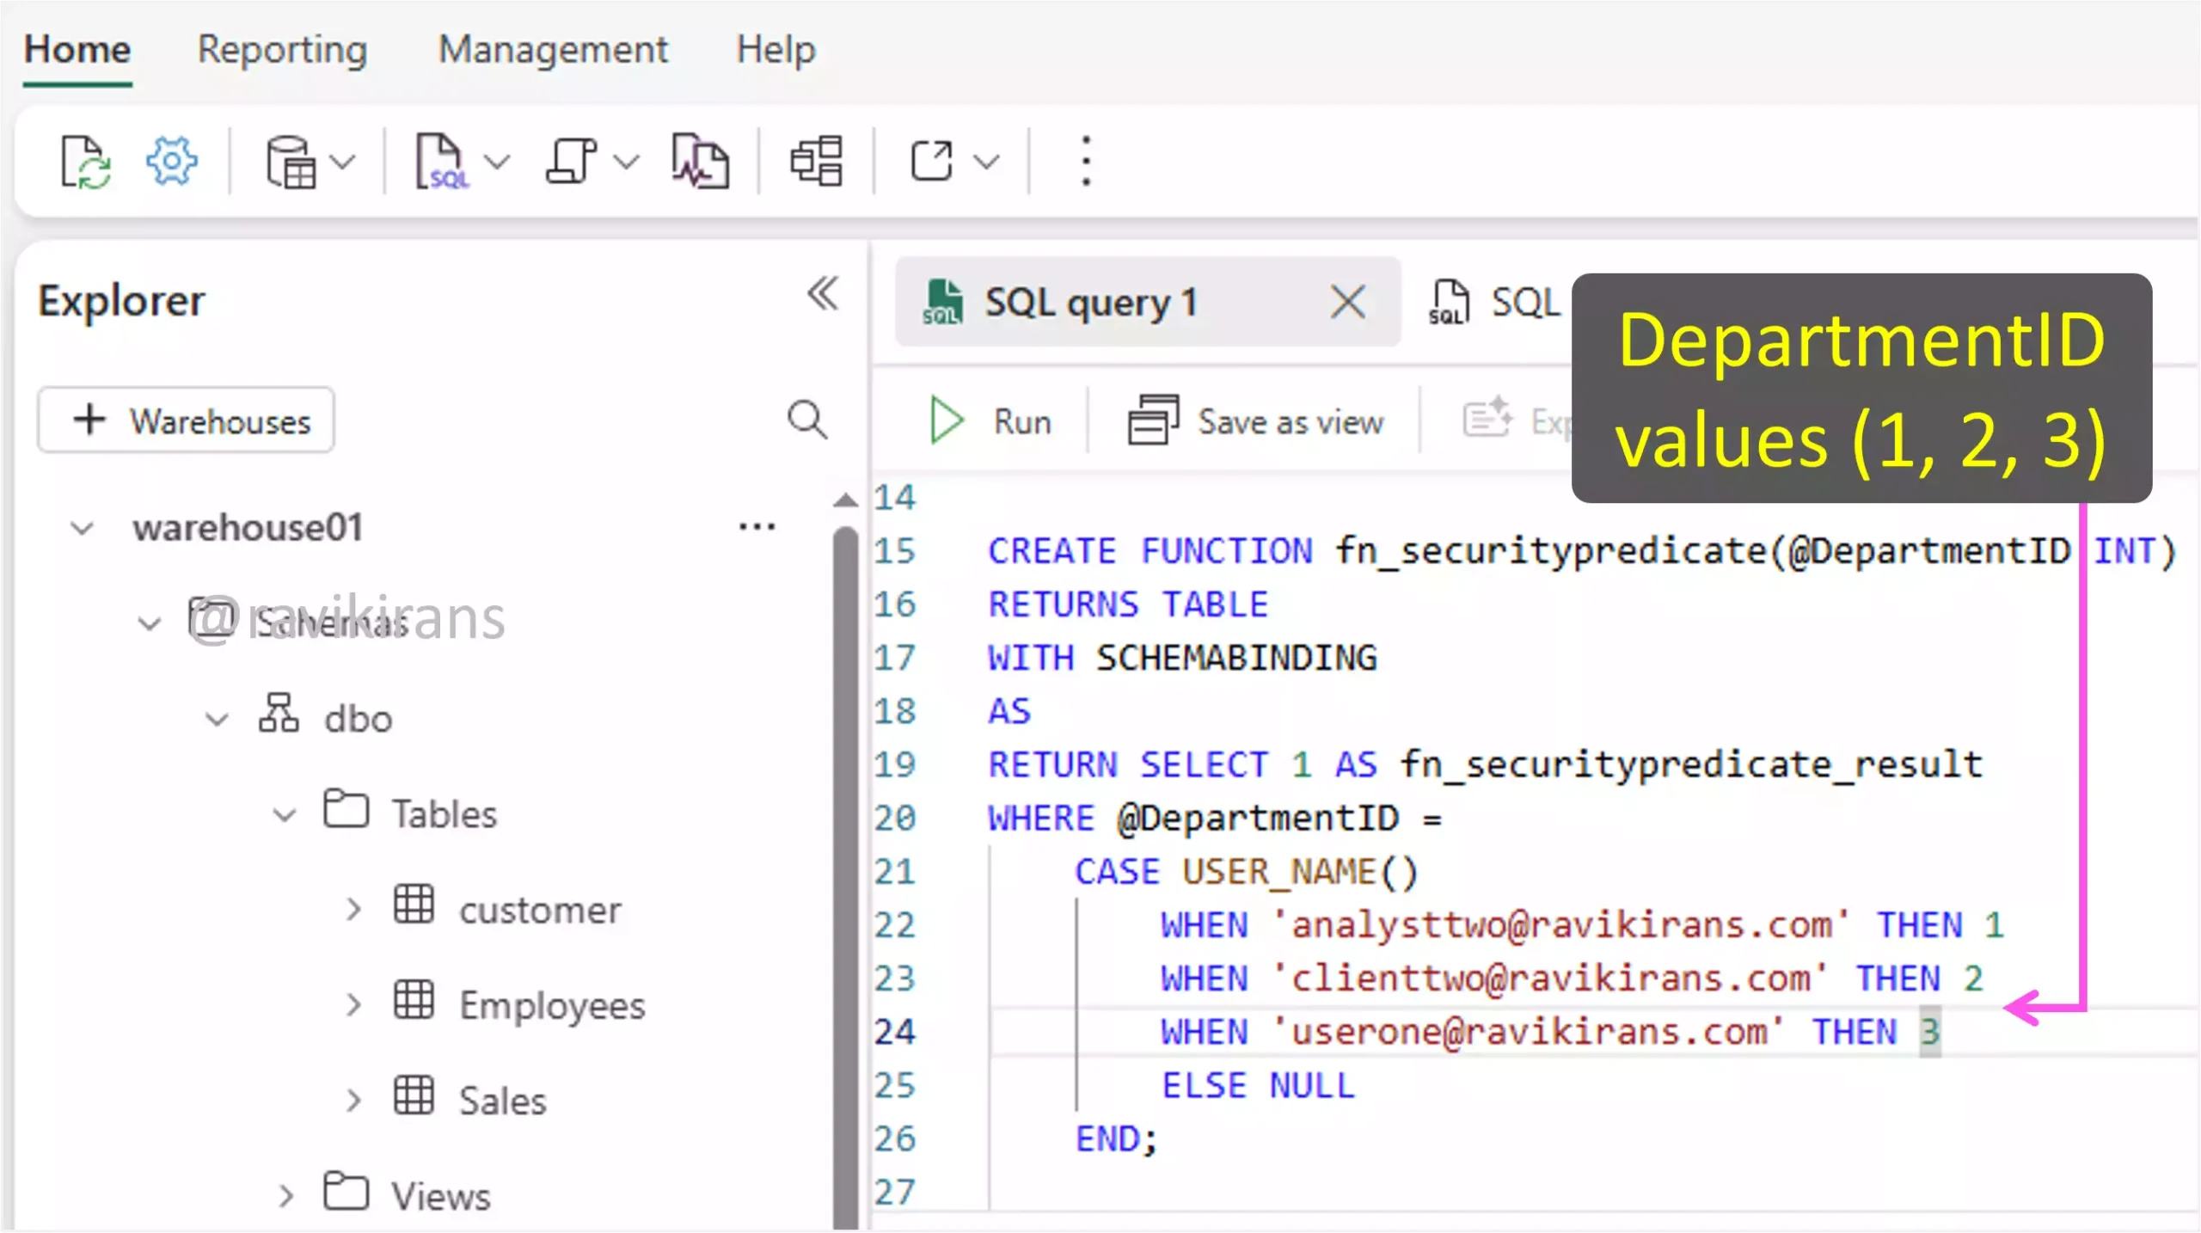2201x1233 pixels.
Task: Click 'fn_securitypredicate_result' text on line 19
Action: click(x=1690, y=764)
